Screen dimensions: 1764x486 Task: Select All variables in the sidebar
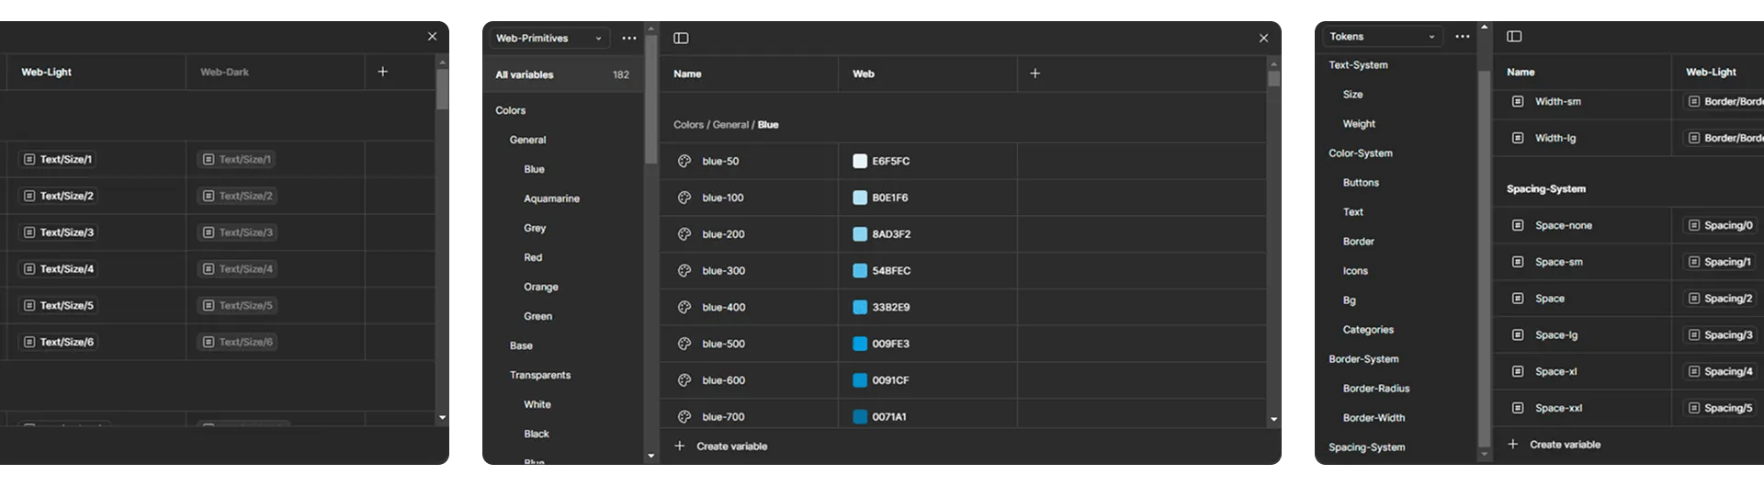tap(562, 74)
